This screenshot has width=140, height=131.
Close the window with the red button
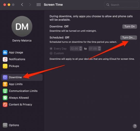click(5, 5)
